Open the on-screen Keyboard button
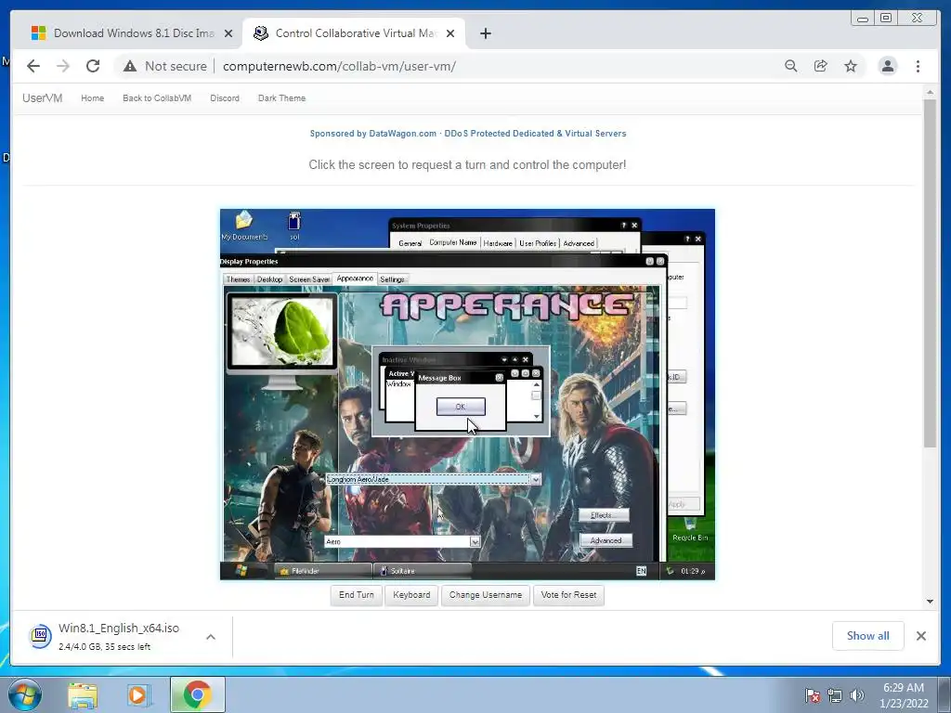The width and height of the screenshot is (951, 713). pos(411,595)
